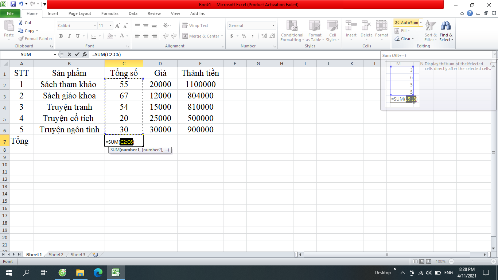Click the Delete cells icon
Image resolution: width=498 pixels, height=280 pixels.
(x=366, y=26)
